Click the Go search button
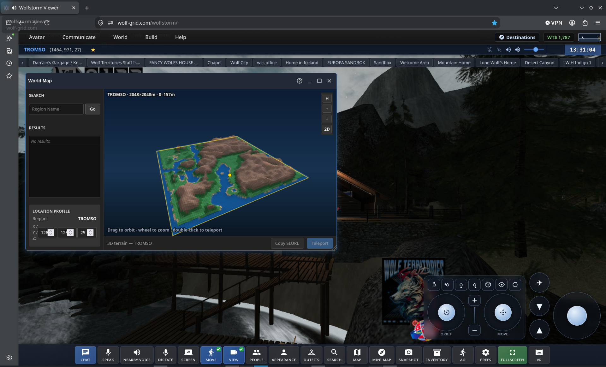Image resolution: width=606 pixels, height=367 pixels. click(92, 109)
